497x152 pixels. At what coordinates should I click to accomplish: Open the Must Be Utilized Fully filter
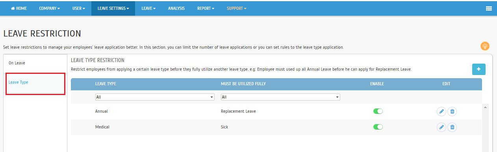[x=280, y=97]
